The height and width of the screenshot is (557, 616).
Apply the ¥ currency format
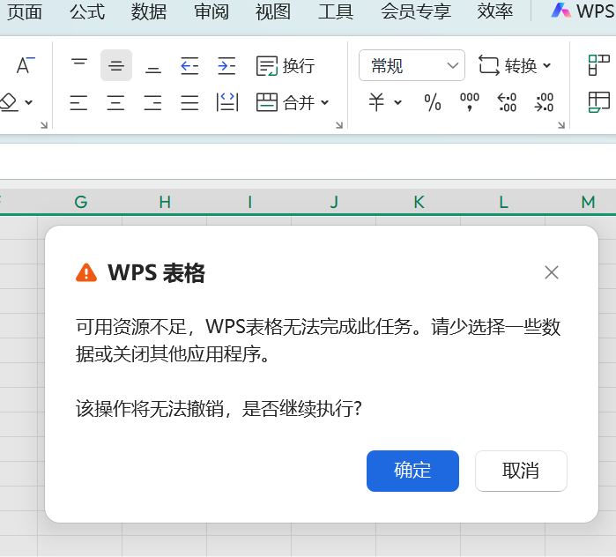[x=376, y=102]
